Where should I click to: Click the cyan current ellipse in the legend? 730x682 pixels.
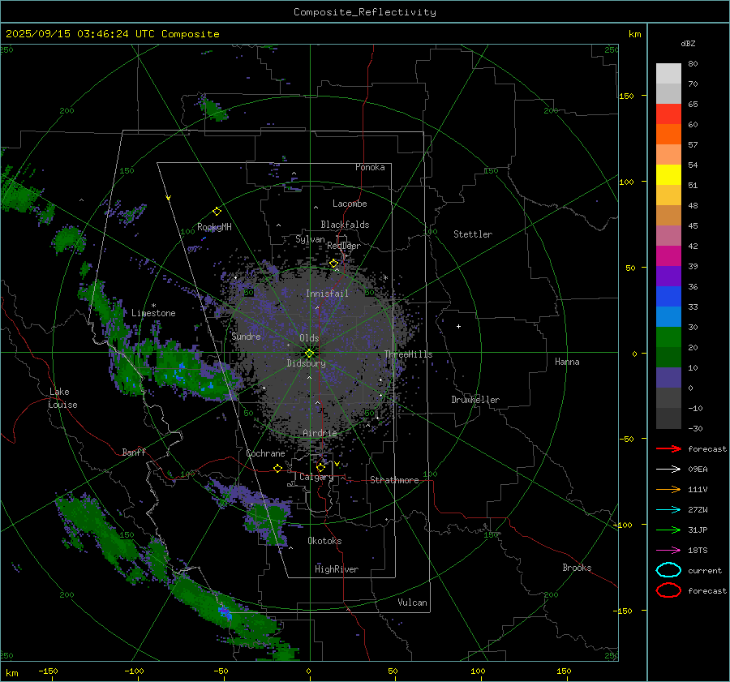tap(668, 570)
